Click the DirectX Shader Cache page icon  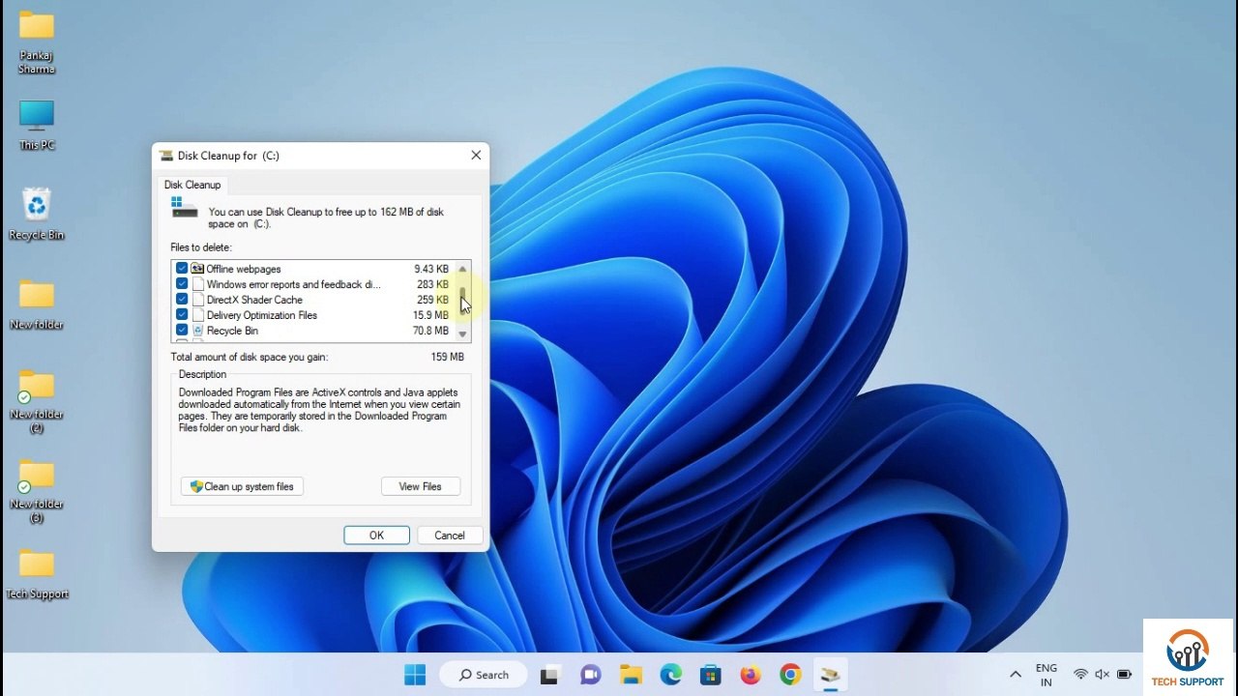pyautogui.click(x=197, y=300)
